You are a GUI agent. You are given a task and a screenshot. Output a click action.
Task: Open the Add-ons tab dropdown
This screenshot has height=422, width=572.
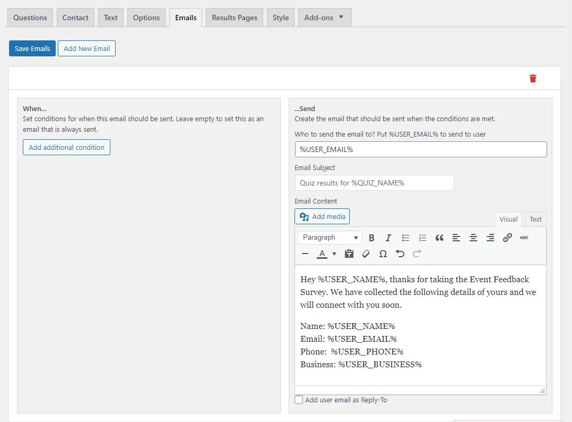click(325, 18)
